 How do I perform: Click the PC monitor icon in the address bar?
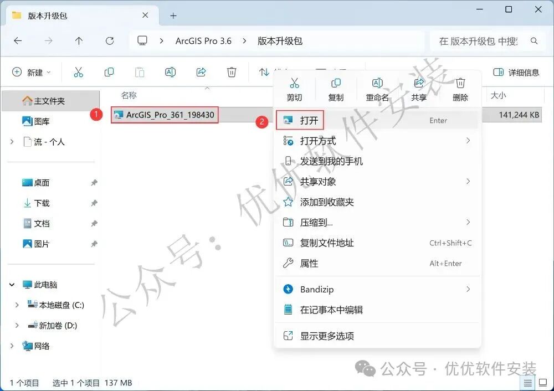142,40
